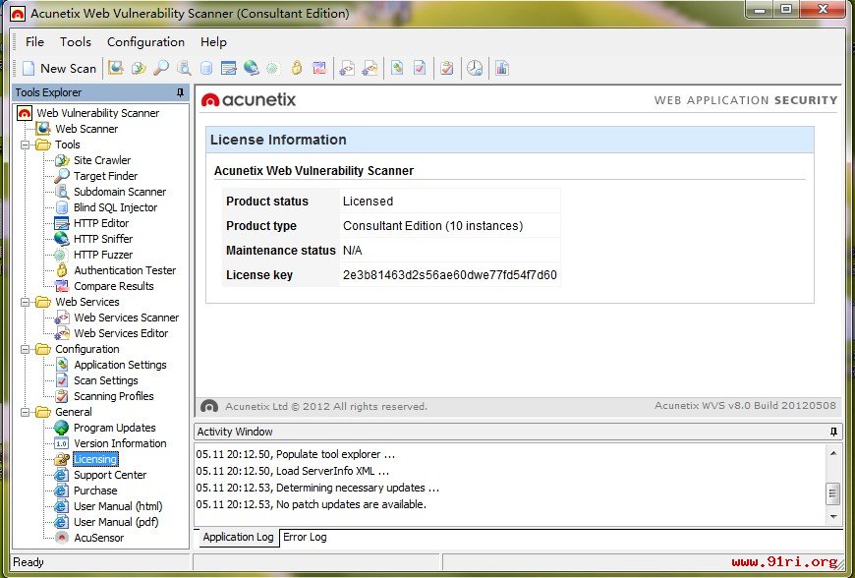Click the license key value 2e3b81463d2s56ae60dwe77fd54f7d60
855x578 pixels.
coord(450,275)
